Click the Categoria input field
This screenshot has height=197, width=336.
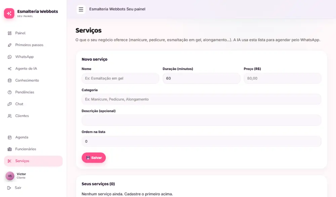tap(201, 99)
